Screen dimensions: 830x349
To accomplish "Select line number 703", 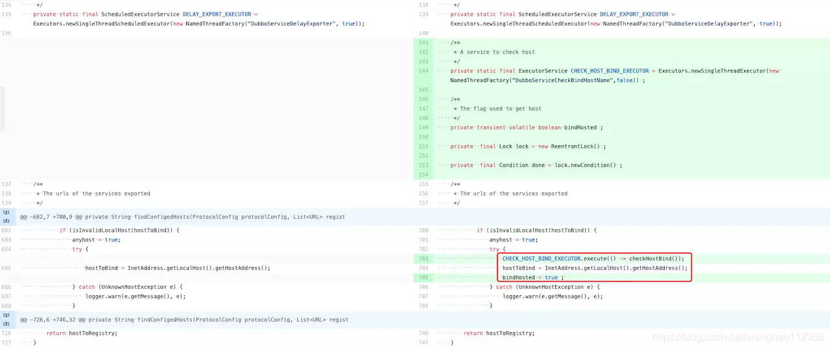I will [423, 258].
